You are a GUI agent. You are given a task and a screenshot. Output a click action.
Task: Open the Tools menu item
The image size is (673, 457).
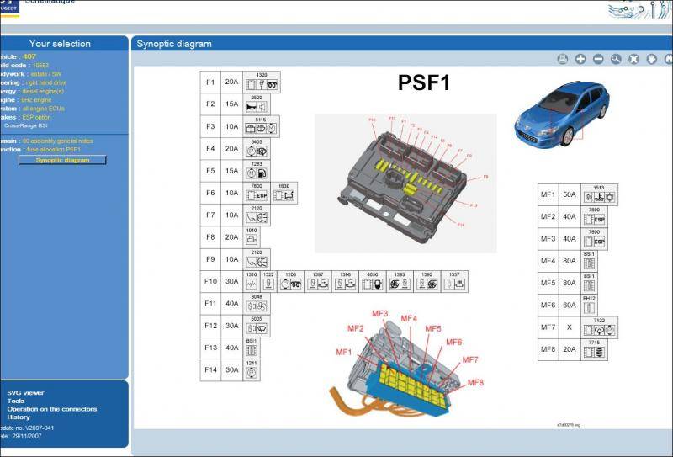click(x=16, y=401)
